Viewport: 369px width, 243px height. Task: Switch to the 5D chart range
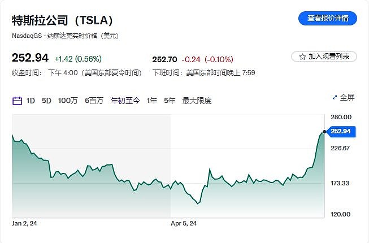pos(47,101)
